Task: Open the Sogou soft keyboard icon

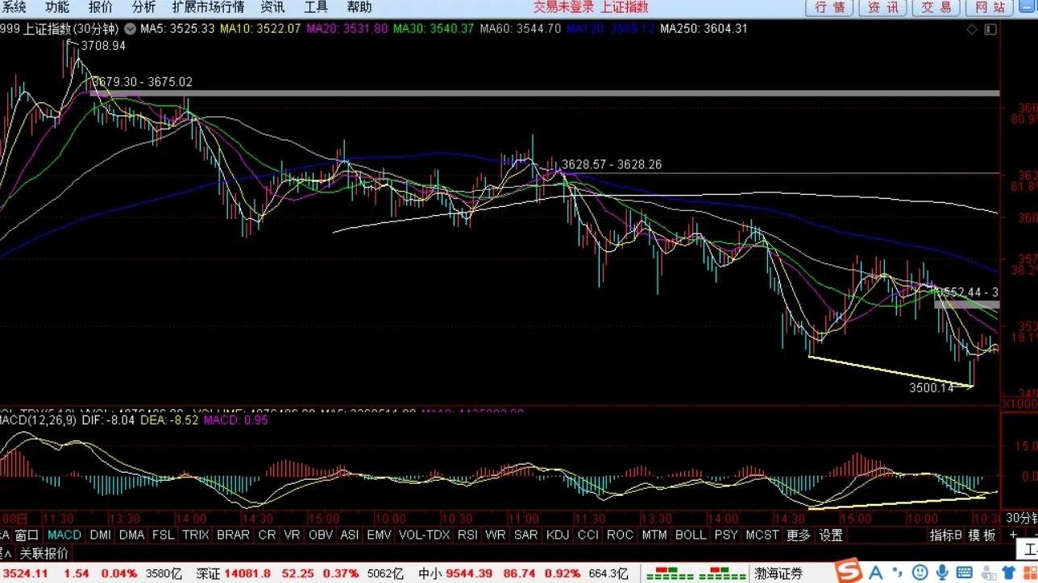Action: (964, 572)
